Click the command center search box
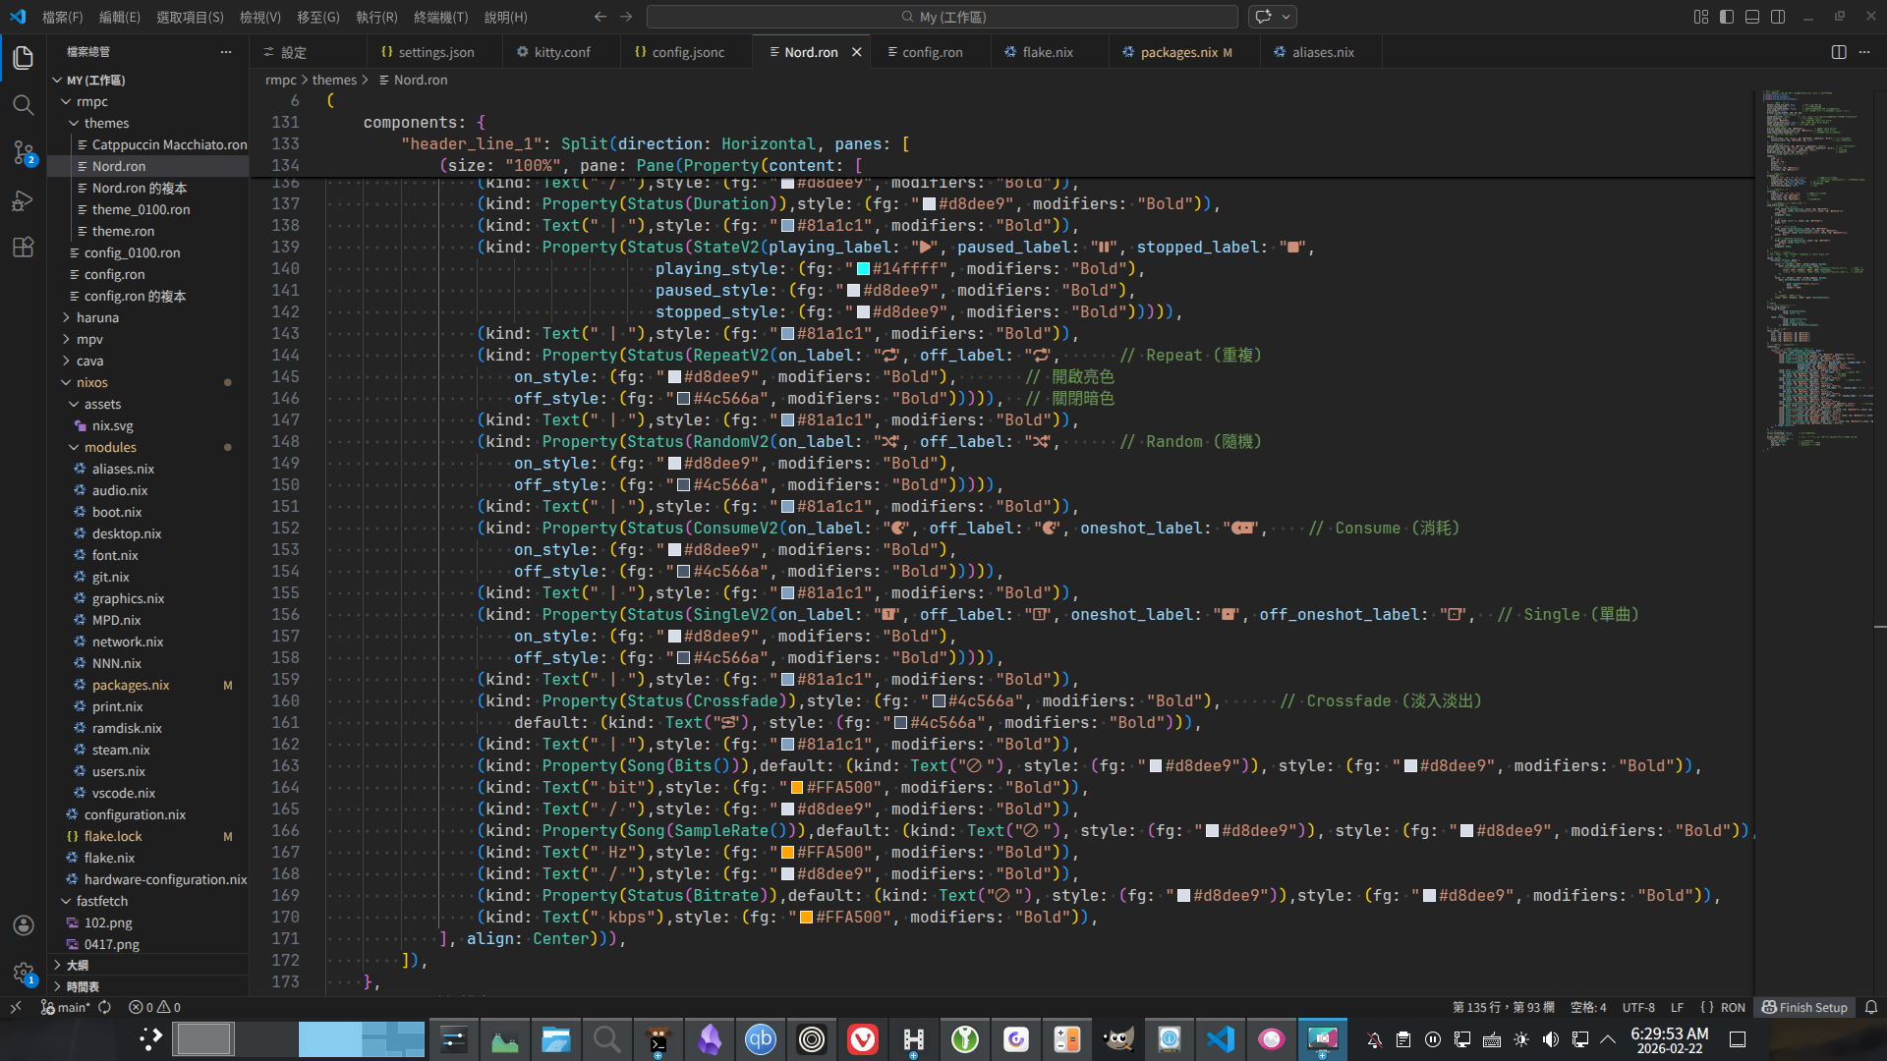This screenshot has height=1061, width=1887. pyautogui.click(x=942, y=17)
